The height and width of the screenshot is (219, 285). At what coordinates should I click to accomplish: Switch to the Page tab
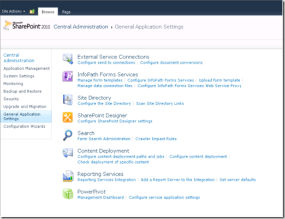(66, 12)
